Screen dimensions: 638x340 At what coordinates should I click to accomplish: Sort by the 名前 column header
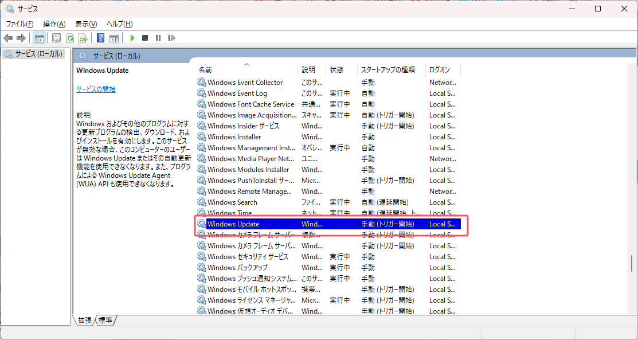pyautogui.click(x=205, y=69)
